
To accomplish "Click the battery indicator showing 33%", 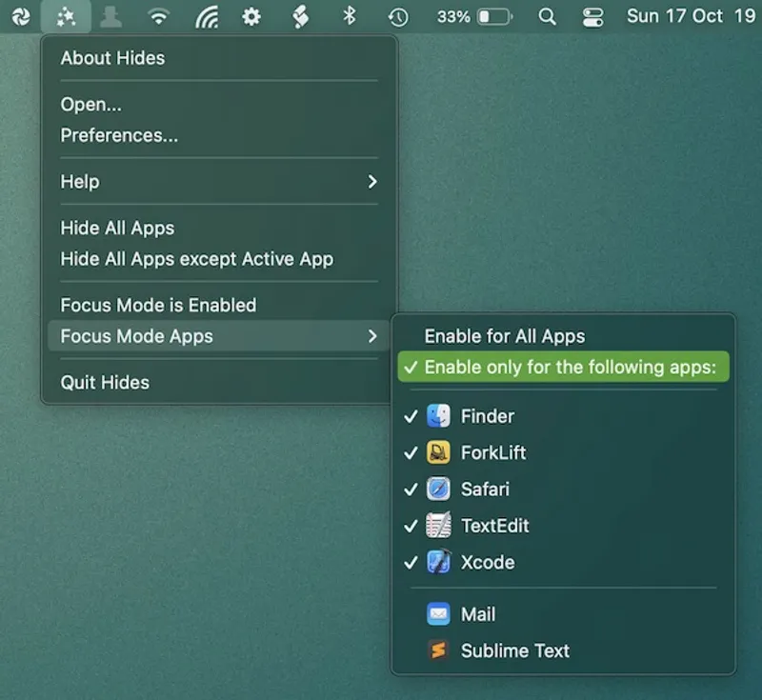I will click(474, 16).
